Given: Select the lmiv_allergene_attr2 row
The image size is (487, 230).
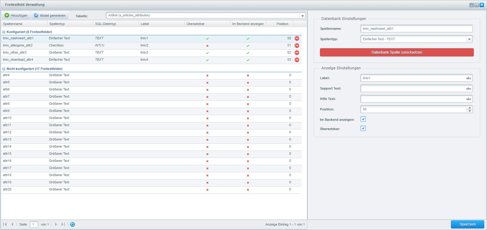Looking at the screenshot, I should pos(151,46).
